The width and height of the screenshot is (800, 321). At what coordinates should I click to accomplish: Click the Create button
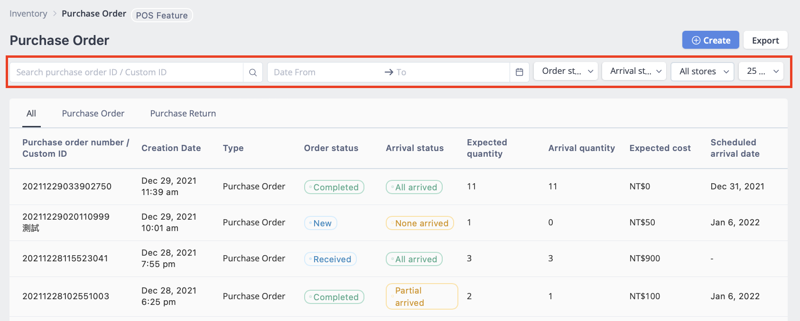tap(711, 40)
